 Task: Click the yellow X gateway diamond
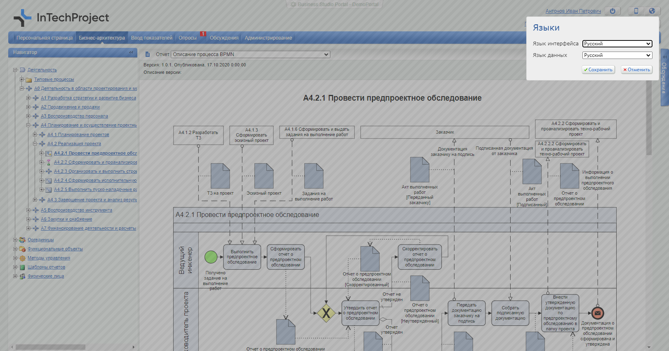[x=326, y=313]
